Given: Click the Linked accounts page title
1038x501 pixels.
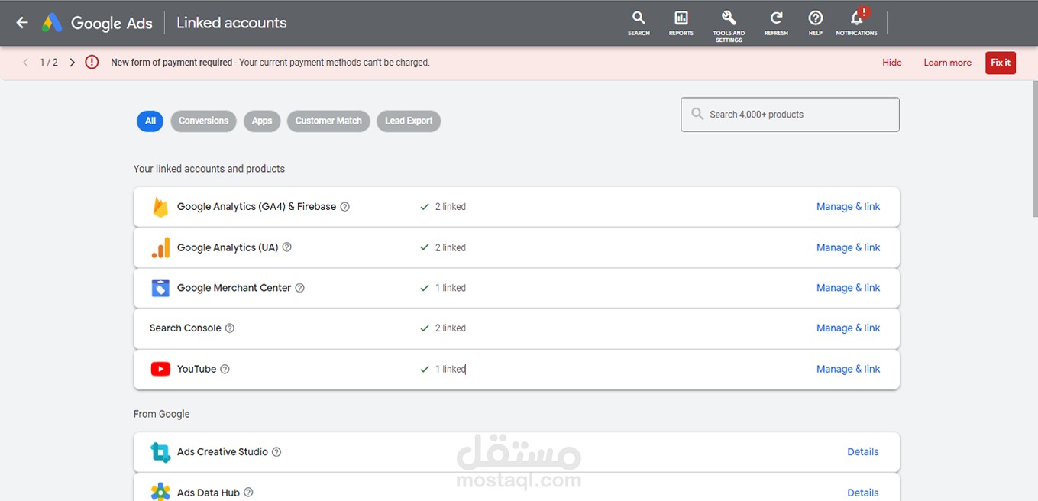Looking at the screenshot, I should point(231,23).
